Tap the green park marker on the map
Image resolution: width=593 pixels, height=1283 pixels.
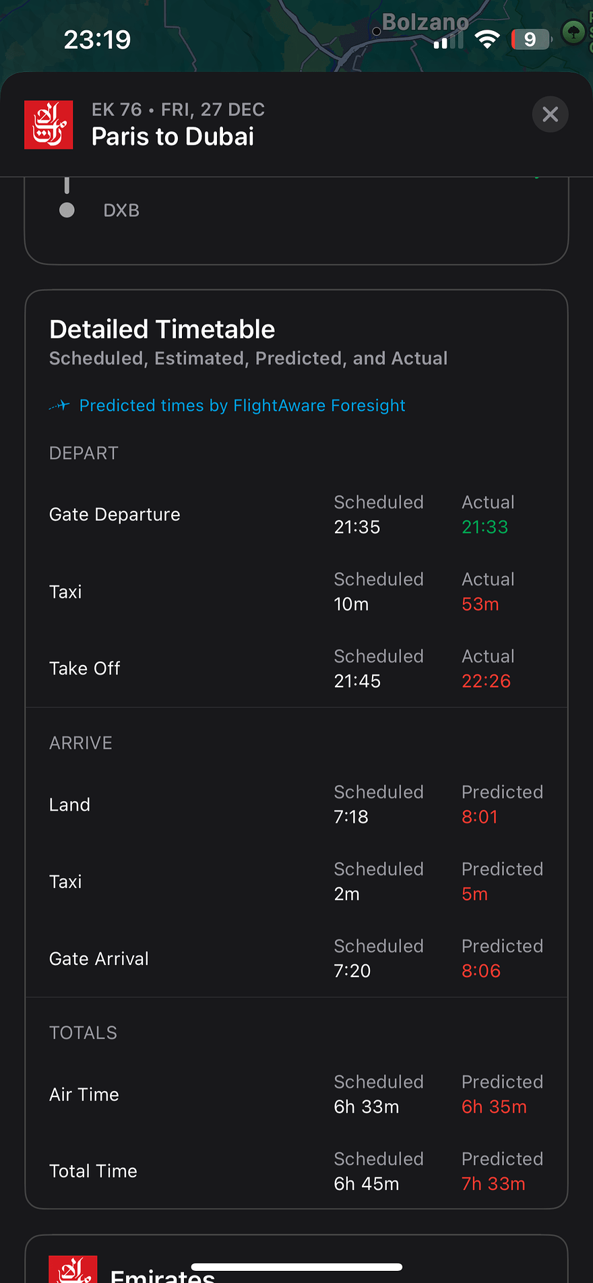[x=573, y=32]
